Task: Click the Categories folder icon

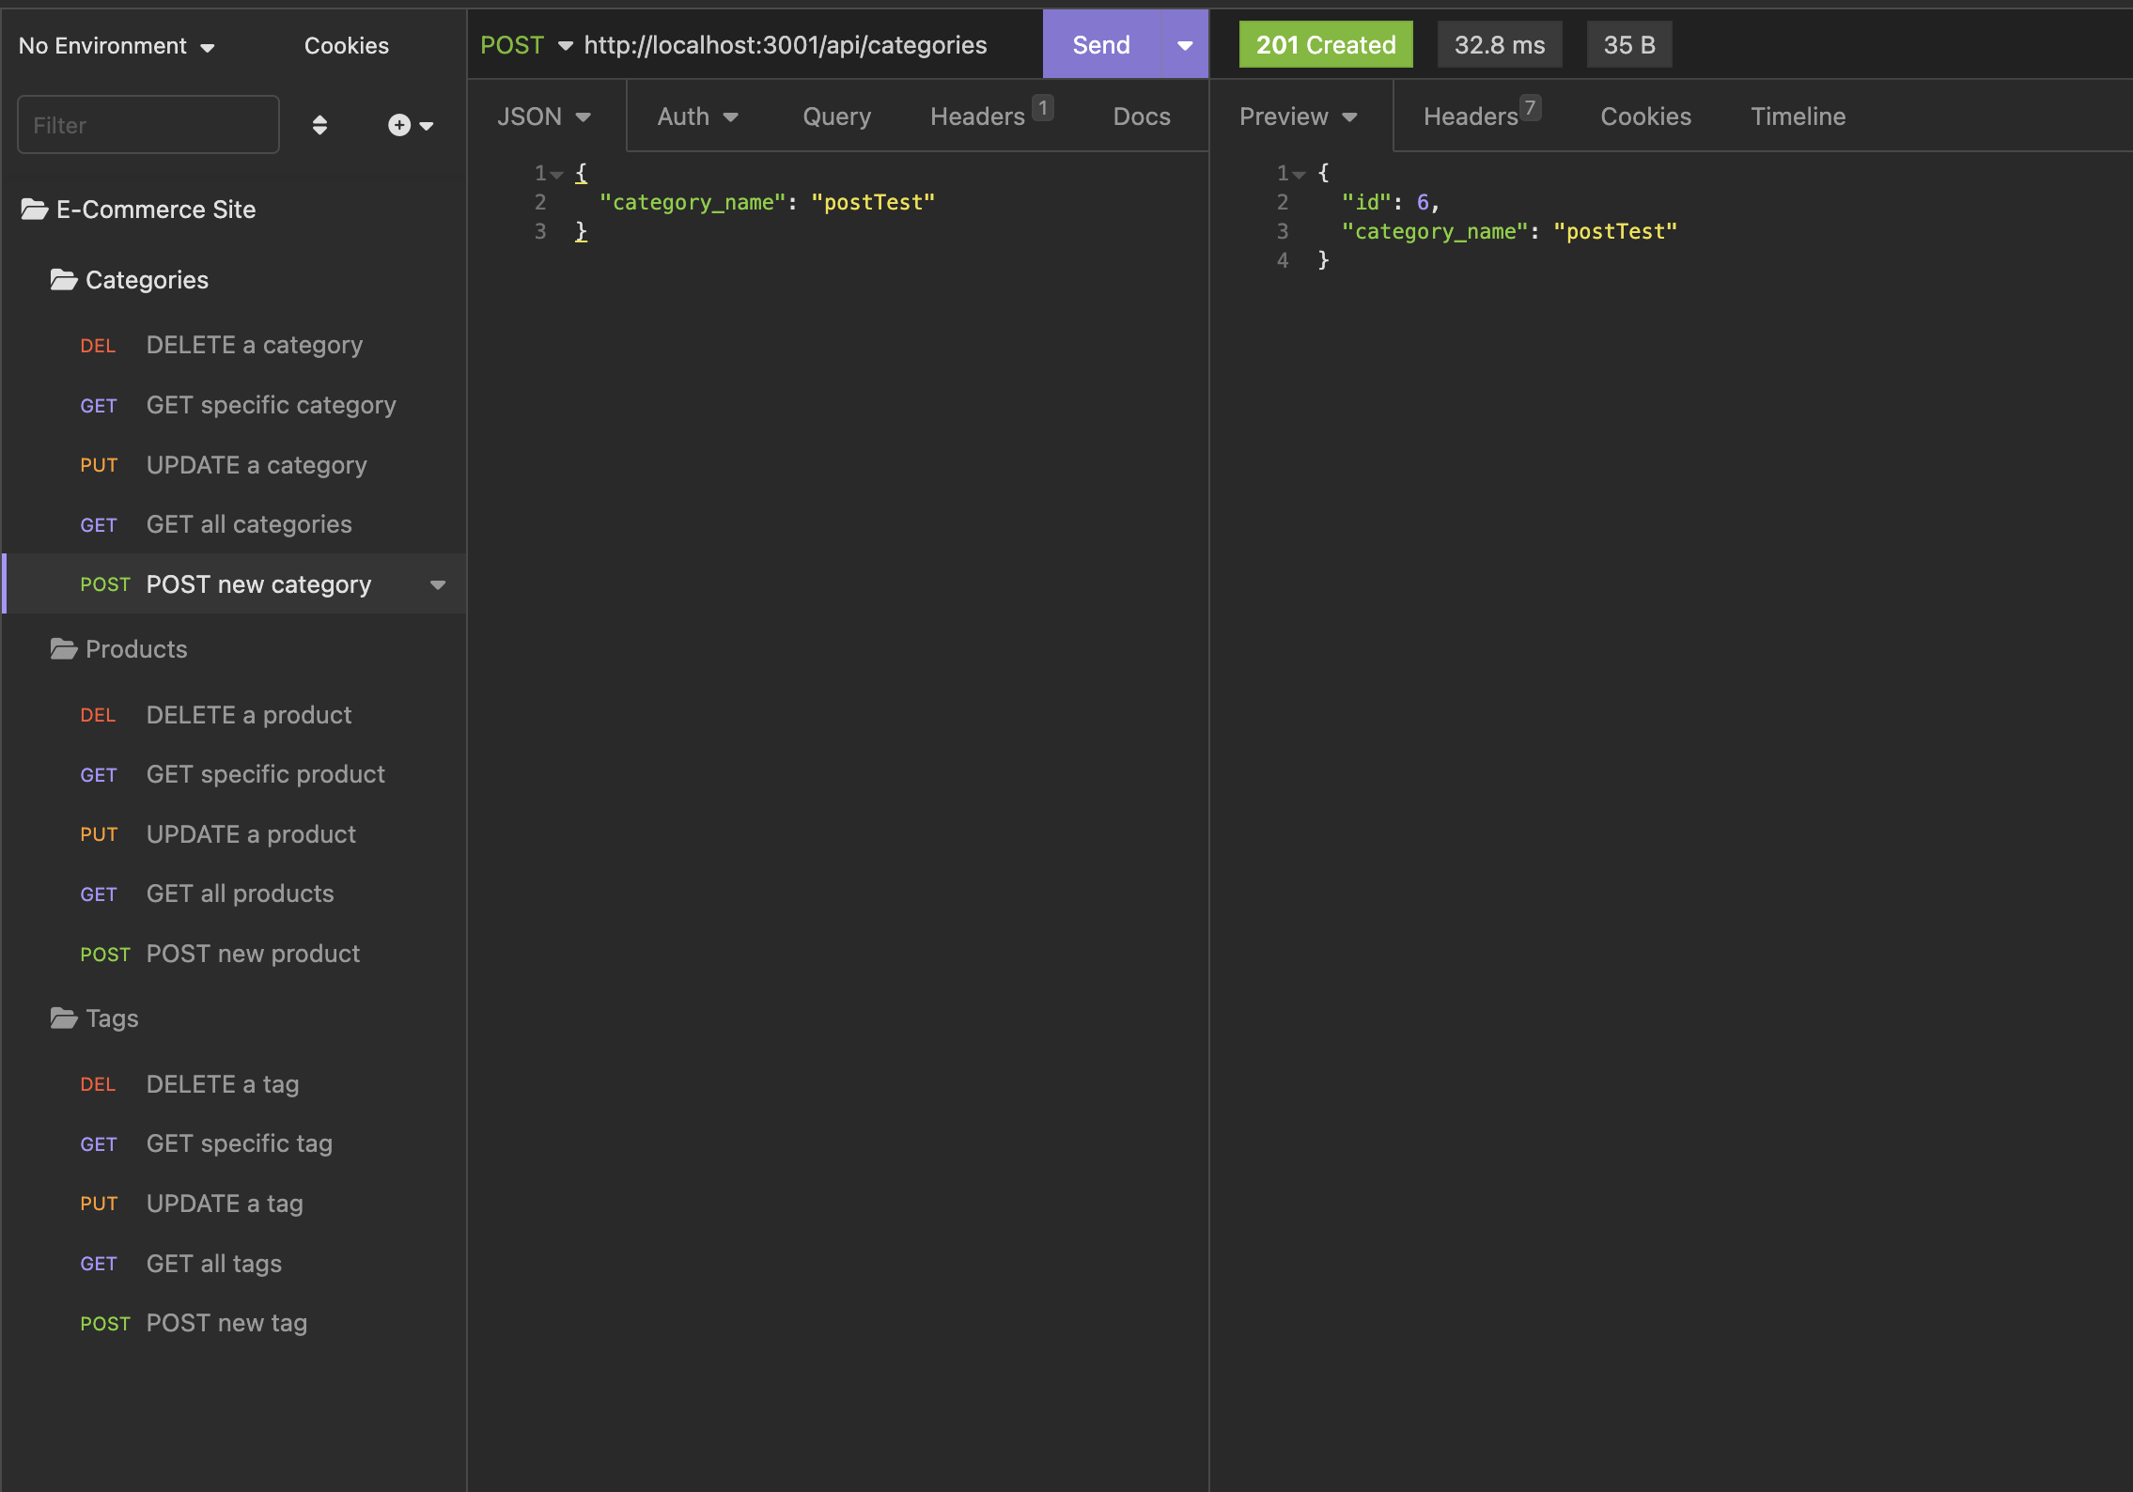Action: [63, 278]
